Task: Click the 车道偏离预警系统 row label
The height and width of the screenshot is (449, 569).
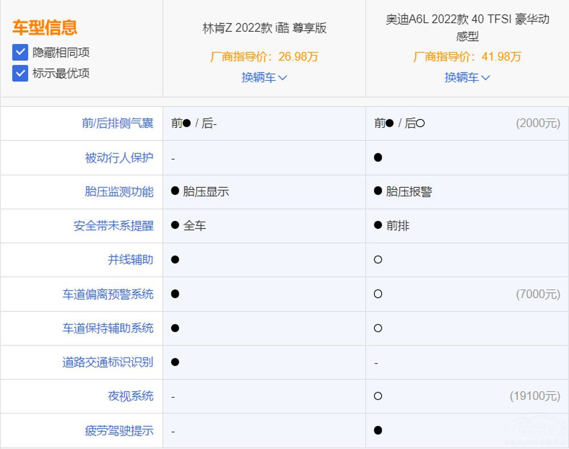Action: click(x=108, y=294)
